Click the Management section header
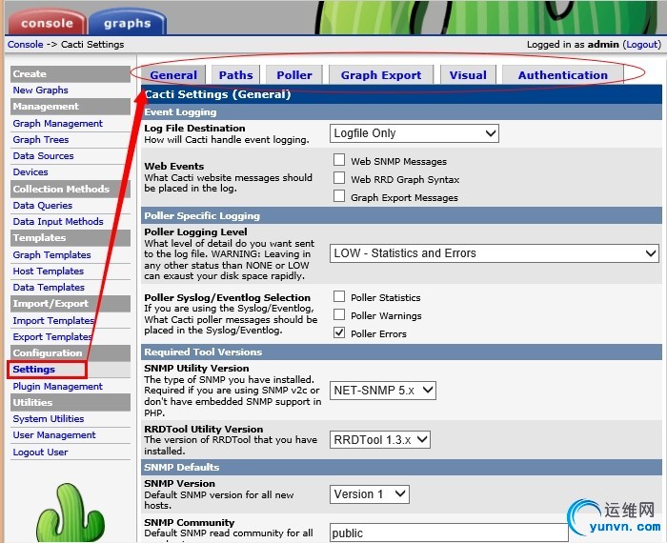This screenshot has width=667, height=543. pos(71,107)
